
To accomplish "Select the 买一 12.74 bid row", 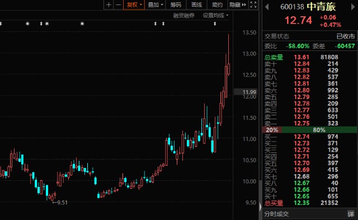I will 310,137.
